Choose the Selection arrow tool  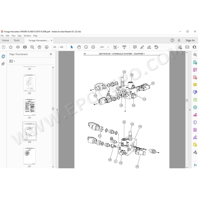[72, 47]
